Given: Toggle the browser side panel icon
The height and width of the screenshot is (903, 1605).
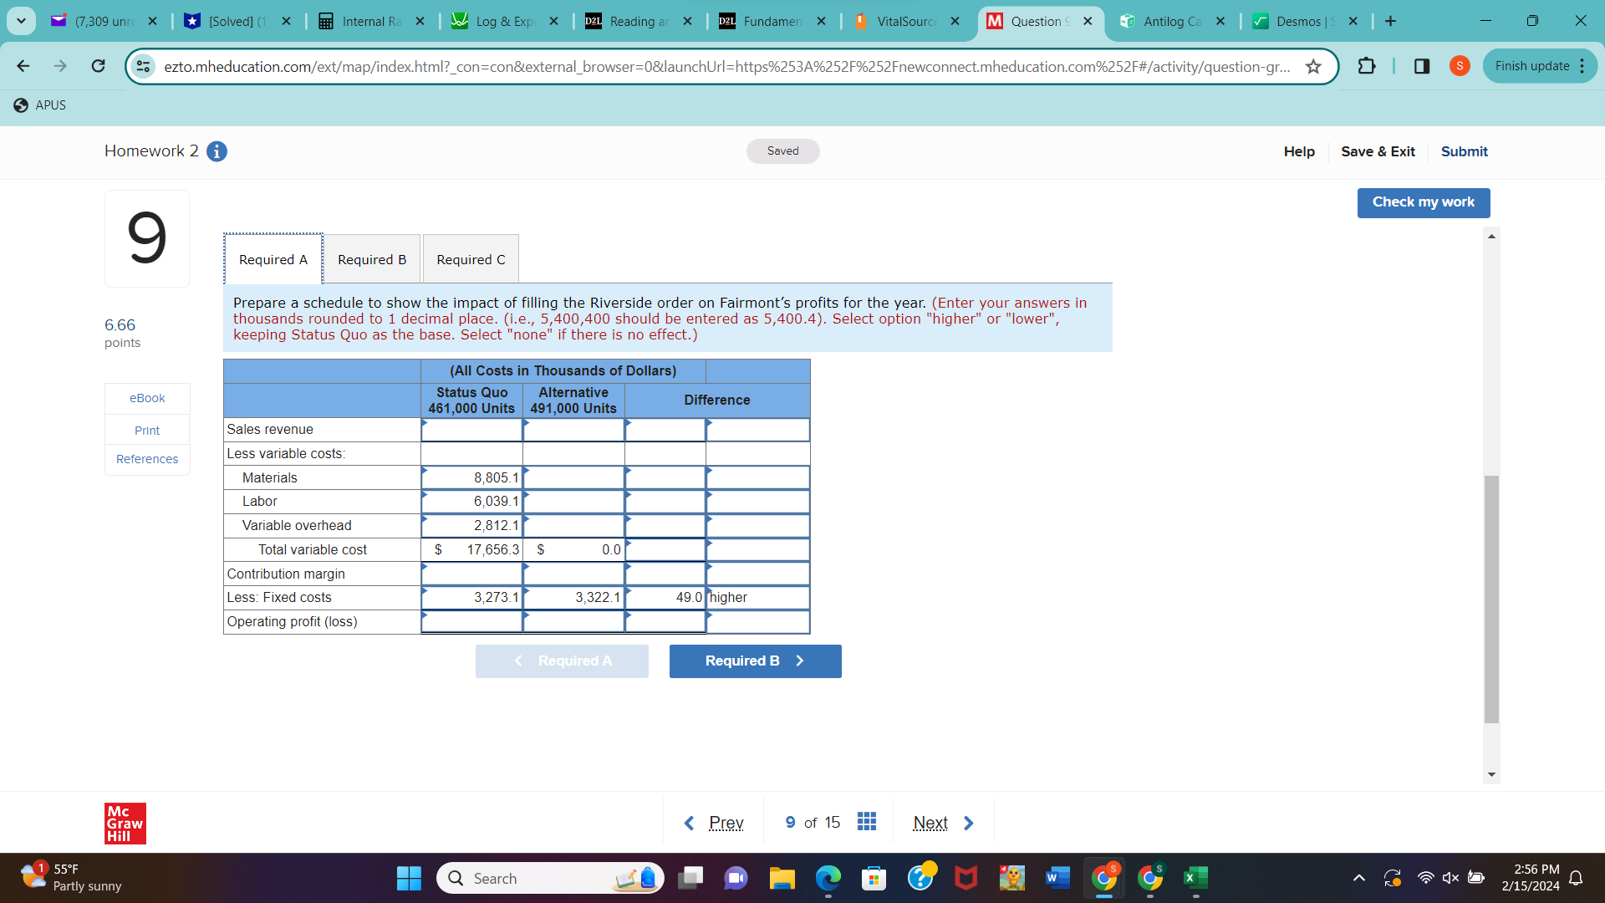Looking at the screenshot, I should pos(1421,66).
